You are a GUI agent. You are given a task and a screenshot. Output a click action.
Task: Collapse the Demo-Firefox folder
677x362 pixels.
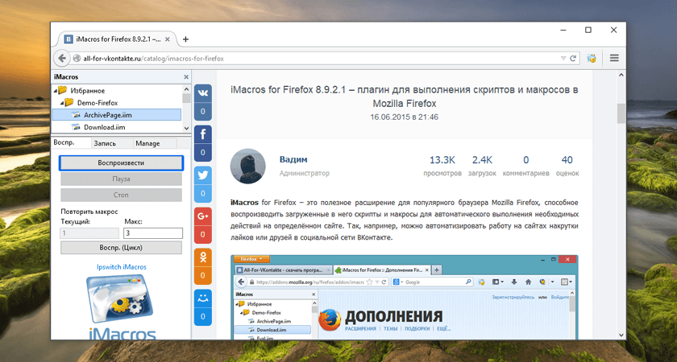63,103
